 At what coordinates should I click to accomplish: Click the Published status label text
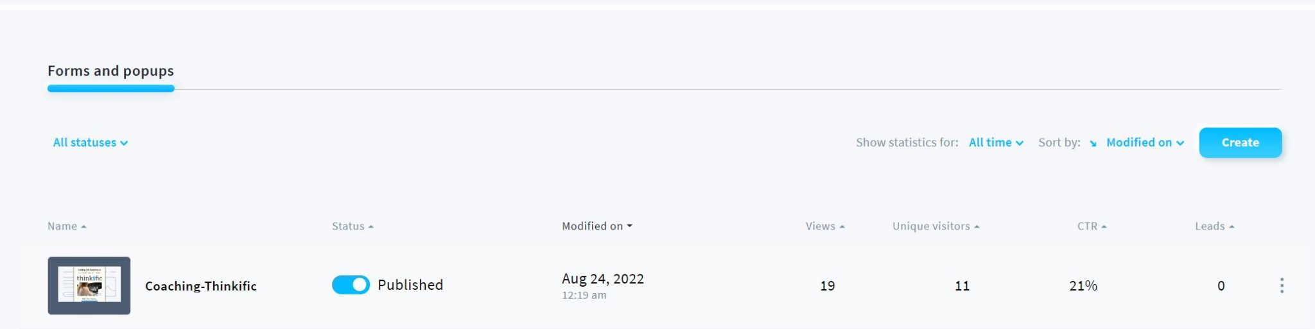pos(410,285)
